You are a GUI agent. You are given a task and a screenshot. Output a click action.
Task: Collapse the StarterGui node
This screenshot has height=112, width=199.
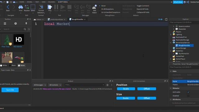click(171, 51)
